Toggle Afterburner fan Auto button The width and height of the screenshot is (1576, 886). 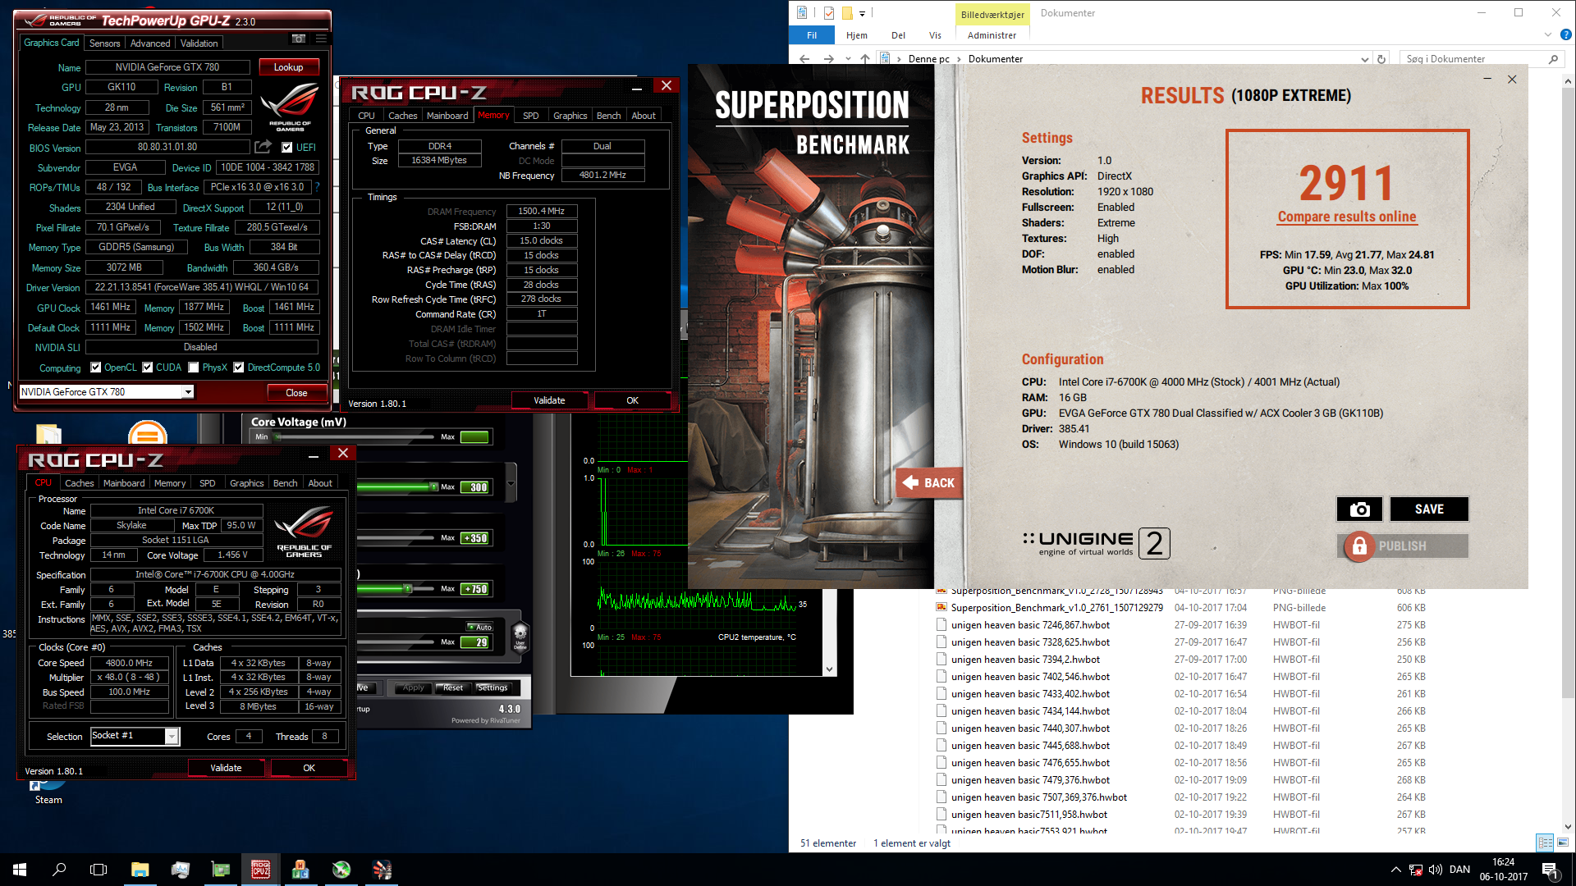tap(479, 628)
